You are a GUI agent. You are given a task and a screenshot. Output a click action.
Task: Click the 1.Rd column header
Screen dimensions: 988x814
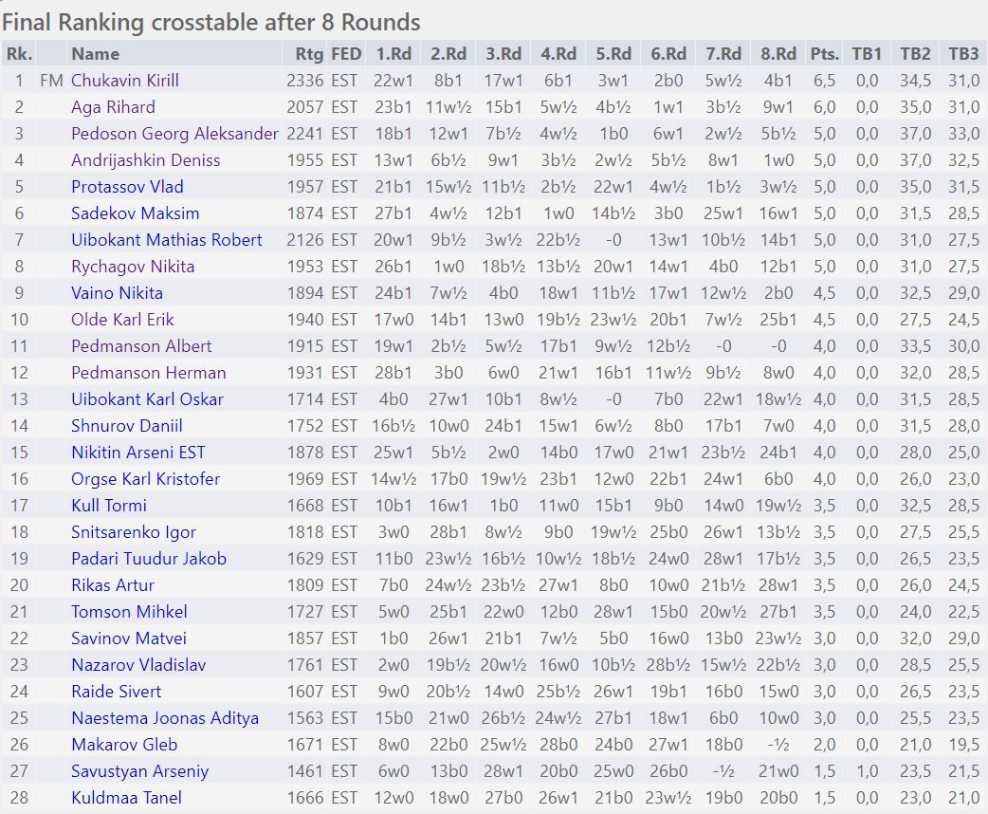tap(393, 53)
